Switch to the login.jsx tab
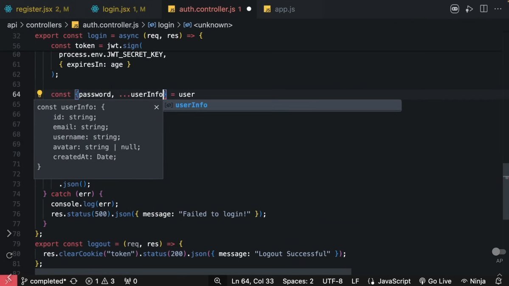509x286 pixels. [118, 9]
